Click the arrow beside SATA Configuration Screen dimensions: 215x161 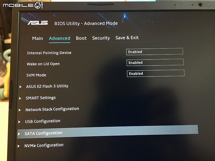(x=19, y=134)
